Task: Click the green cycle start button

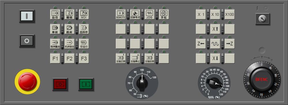Action: [x=86, y=85]
